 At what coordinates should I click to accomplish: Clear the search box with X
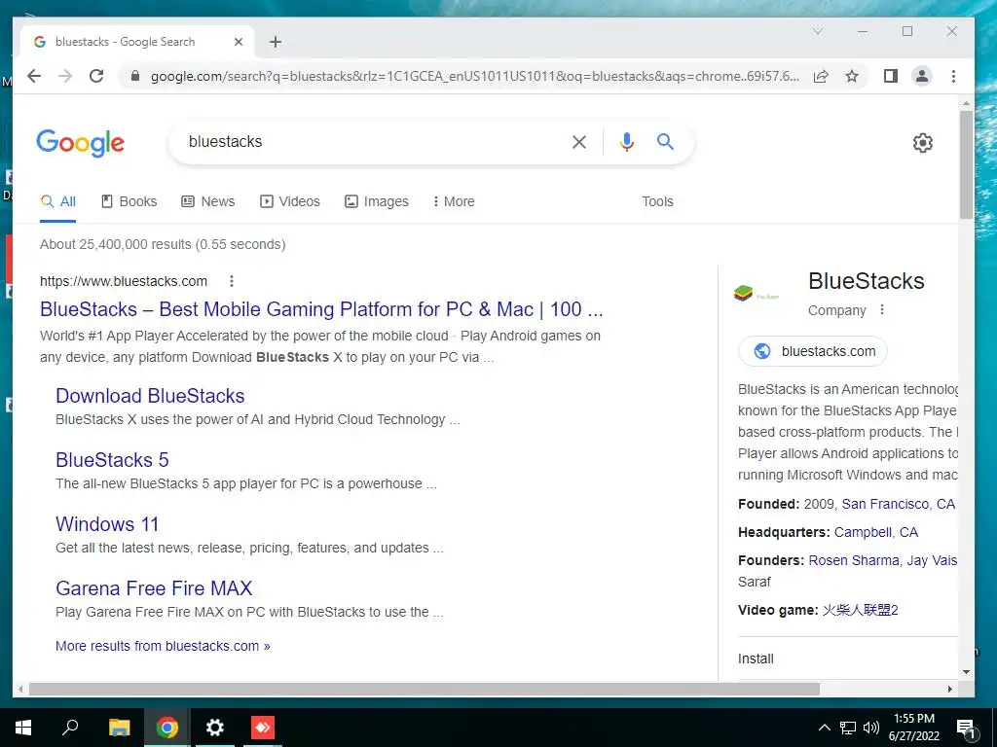(x=579, y=142)
